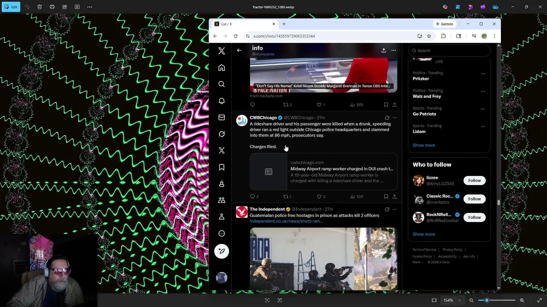547x307 pixels.
Task: Click the visual search icon in Photos
Action: pos(267,300)
